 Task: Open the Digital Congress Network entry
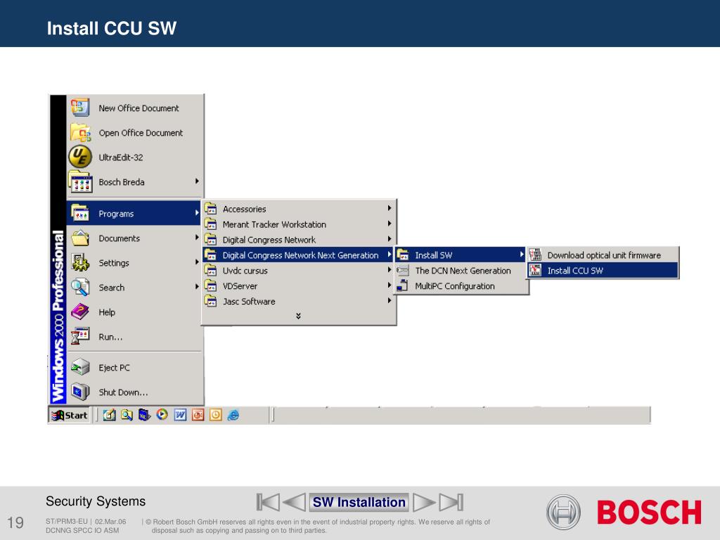click(x=298, y=239)
